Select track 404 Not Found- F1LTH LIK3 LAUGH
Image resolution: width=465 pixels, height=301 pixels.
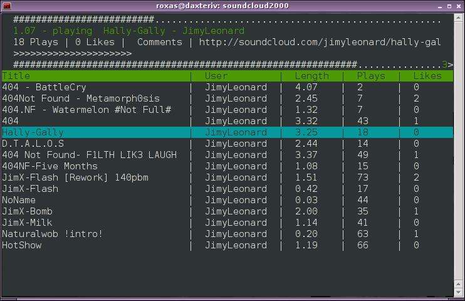tap(227, 155)
